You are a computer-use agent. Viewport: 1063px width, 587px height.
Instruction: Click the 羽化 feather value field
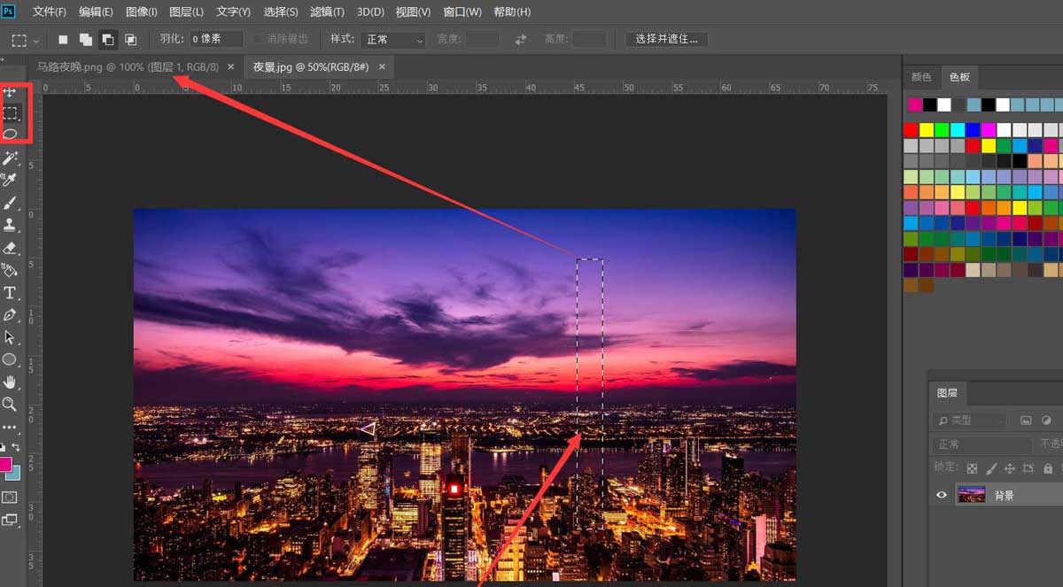click(x=217, y=39)
